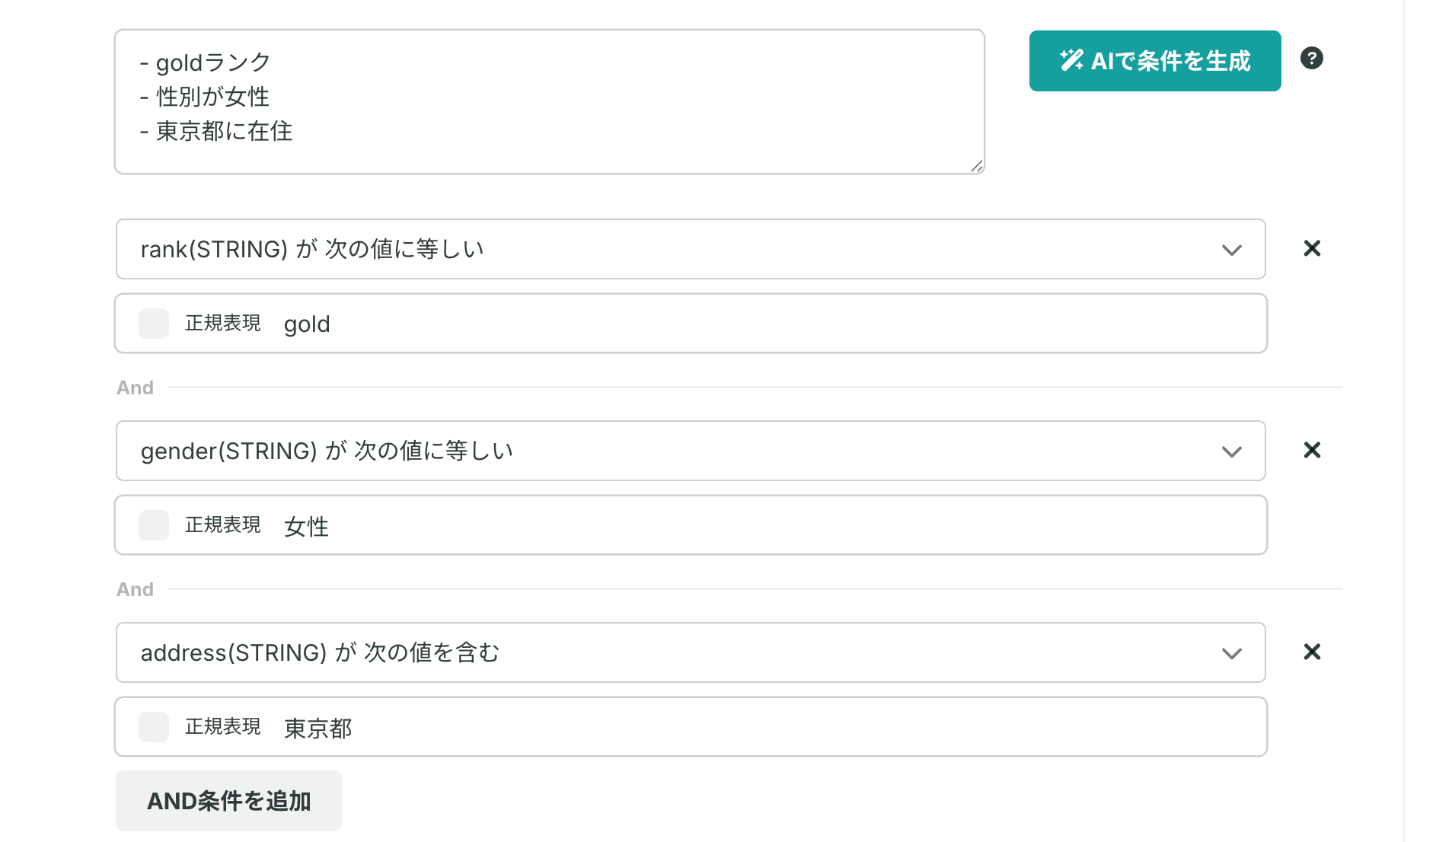Check 正規表現 checkbox for 東京都 value
Screen dimensions: 1436x842
point(154,727)
